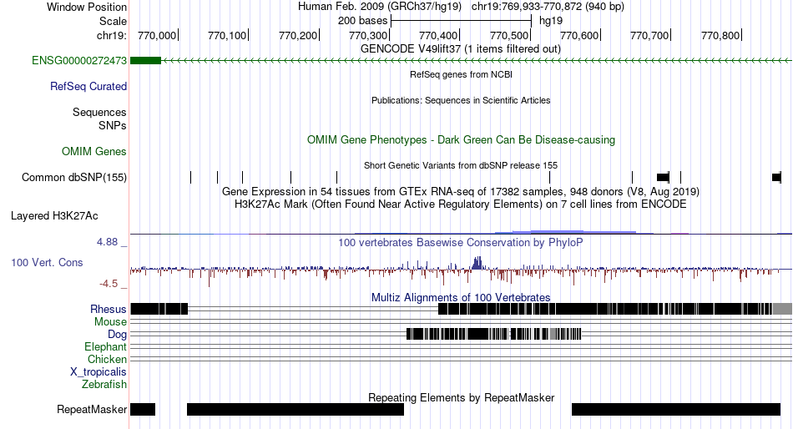Image resolution: width=793 pixels, height=429 pixels.
Task: Click the 770,500 ruler position
Action: point(510,35)
